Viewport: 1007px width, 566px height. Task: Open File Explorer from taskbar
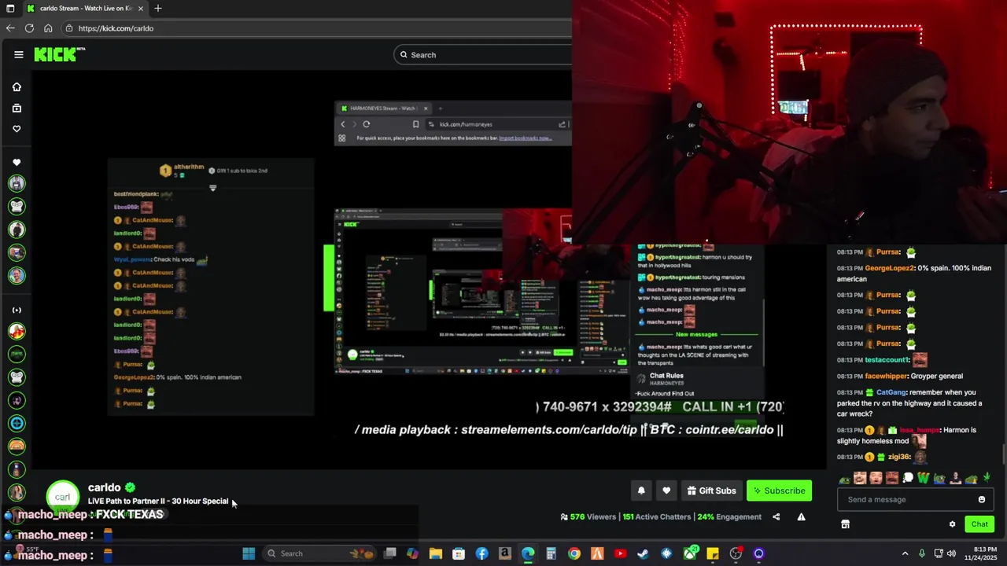[436, 553]
